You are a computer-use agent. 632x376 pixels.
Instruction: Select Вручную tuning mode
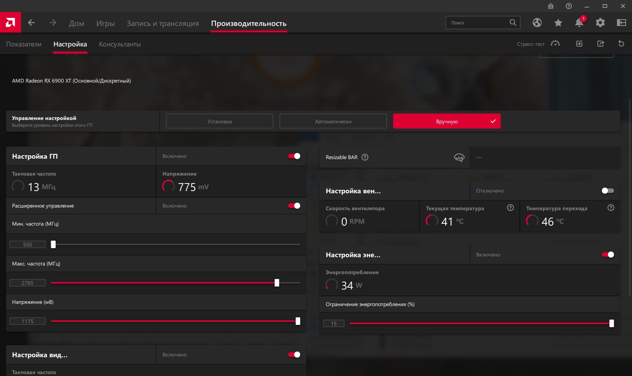pos(447,121)
